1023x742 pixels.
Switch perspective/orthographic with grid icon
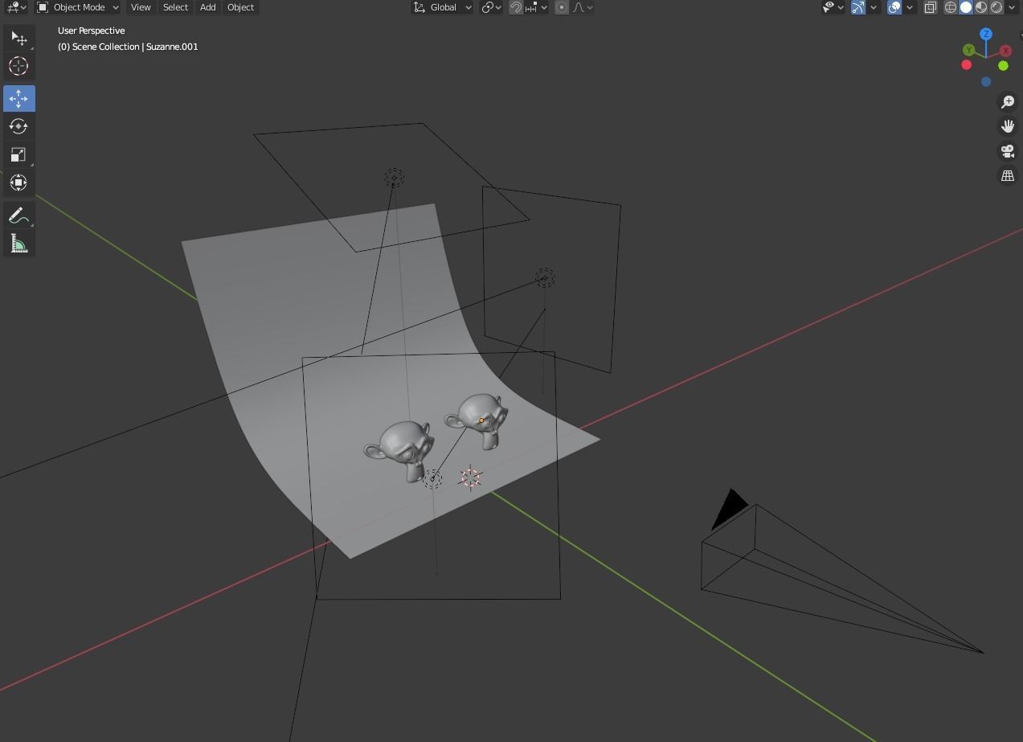point(1007,175)
